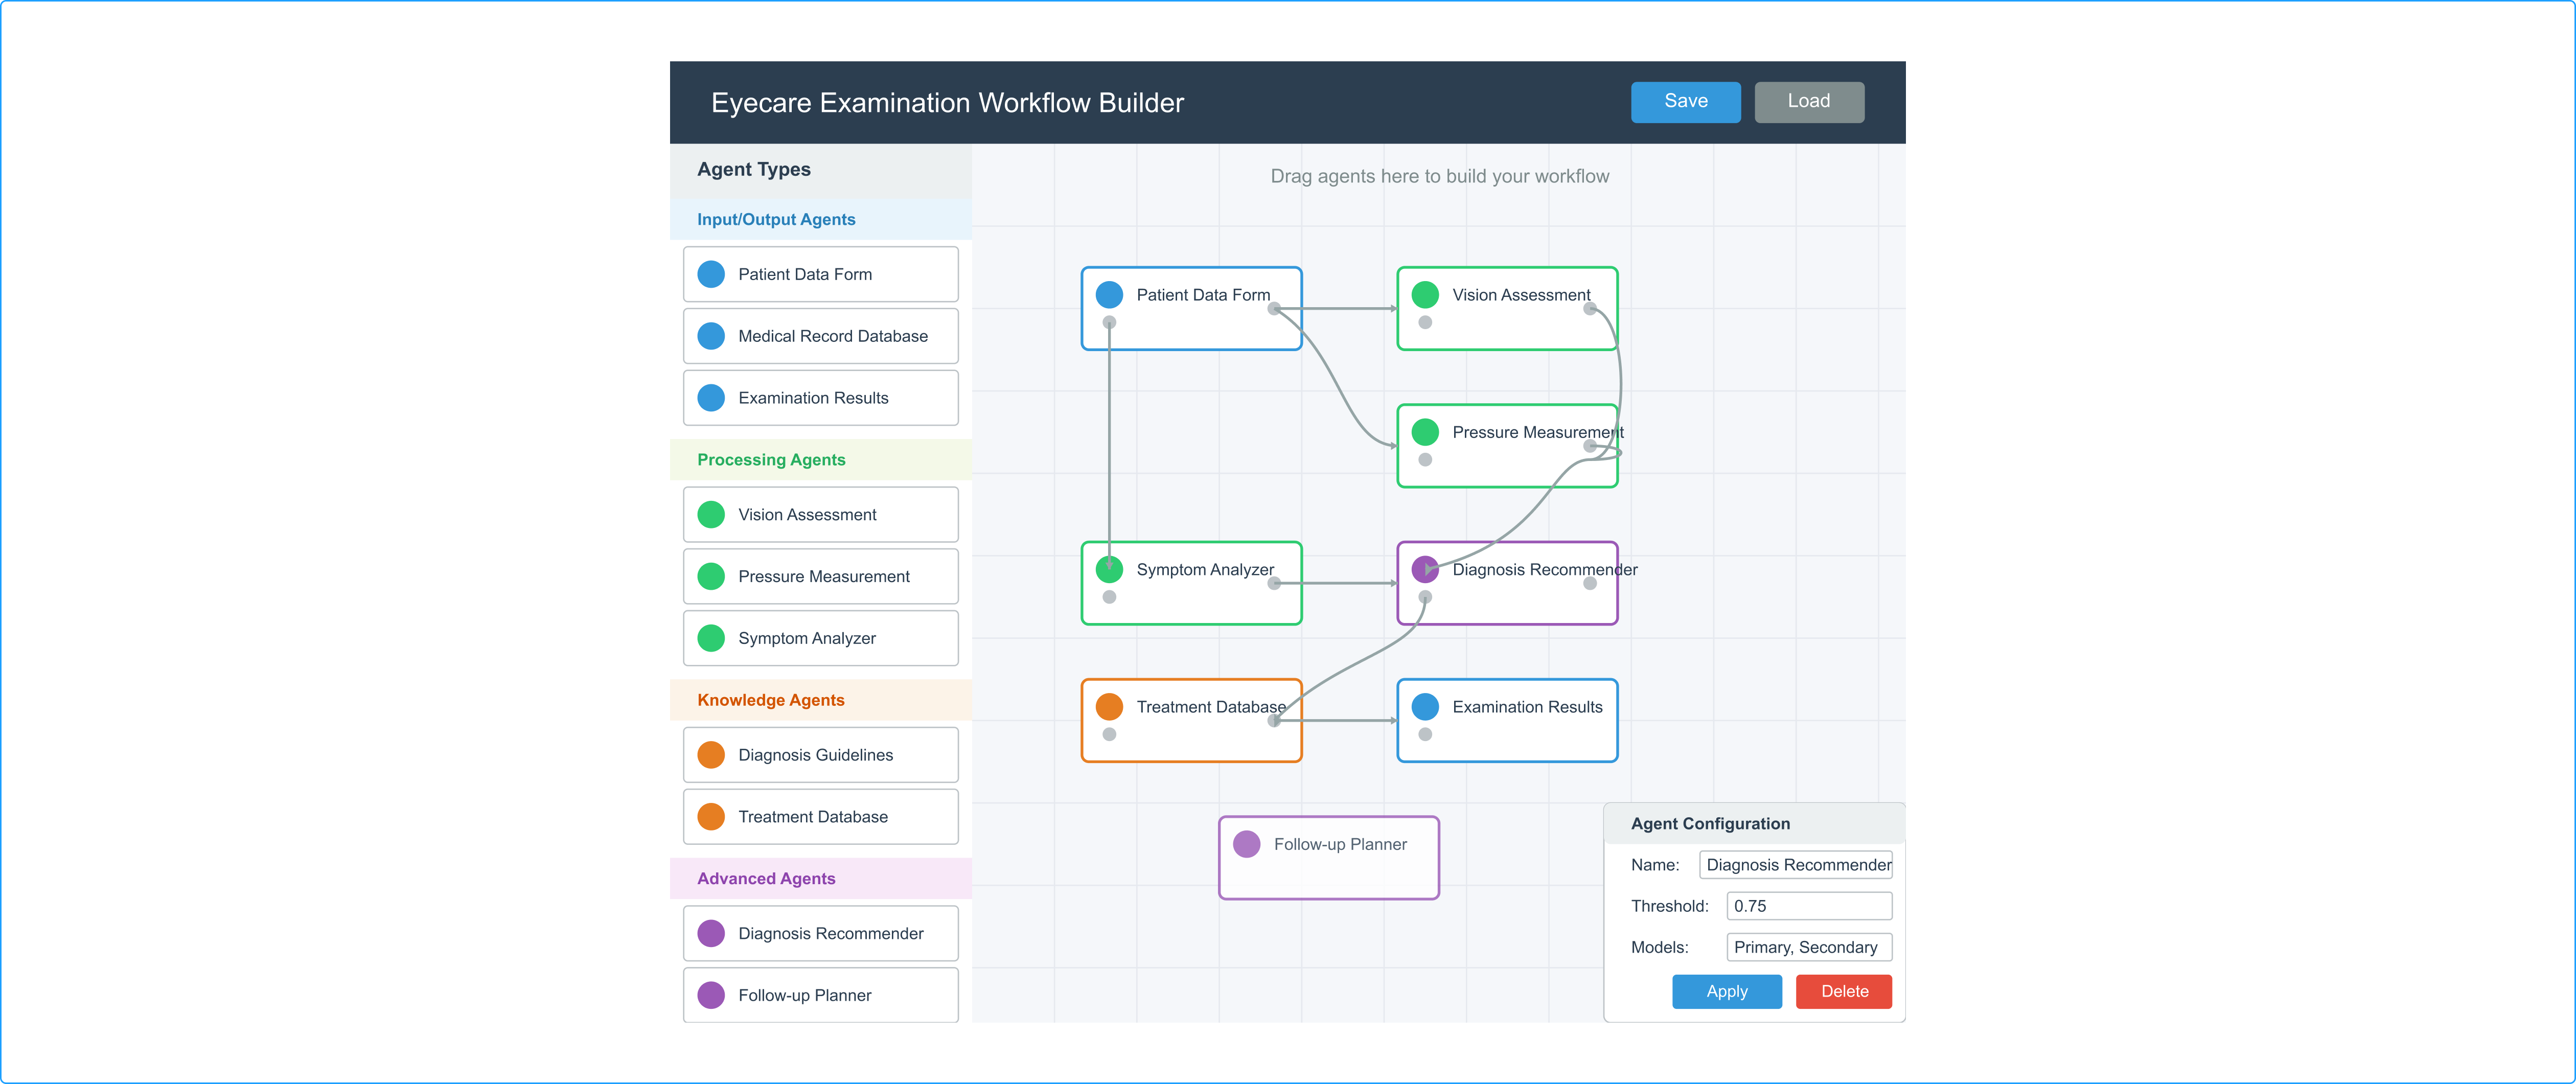Click purple icon on Follow-up Planner canvas node
Viewport: 2576px width, 1084px height.
pyautogui.click(x=1246, y=844)
